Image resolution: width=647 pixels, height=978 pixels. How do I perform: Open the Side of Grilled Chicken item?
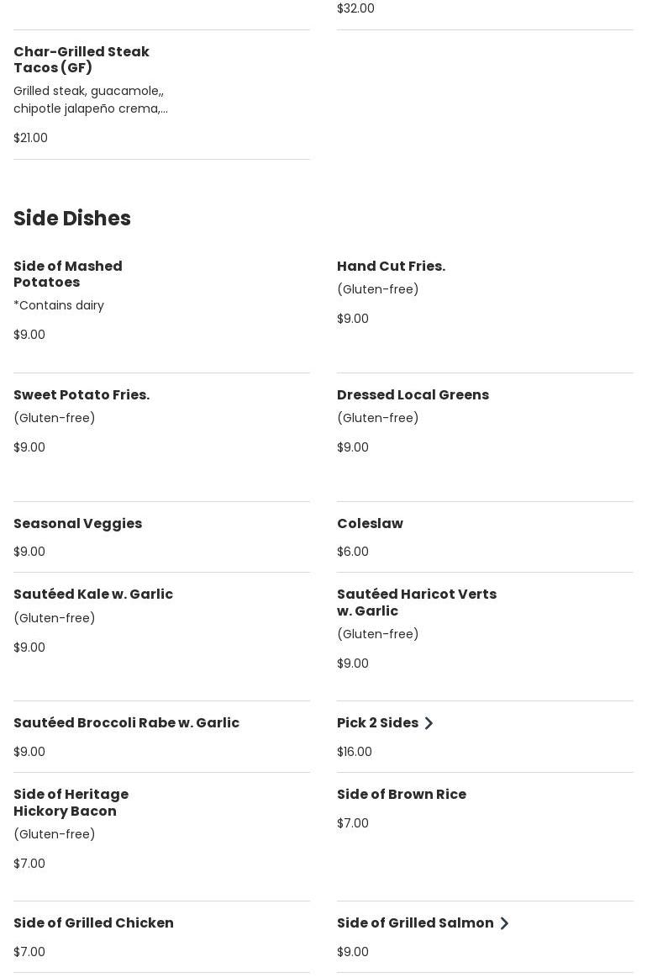coord(93,923)
